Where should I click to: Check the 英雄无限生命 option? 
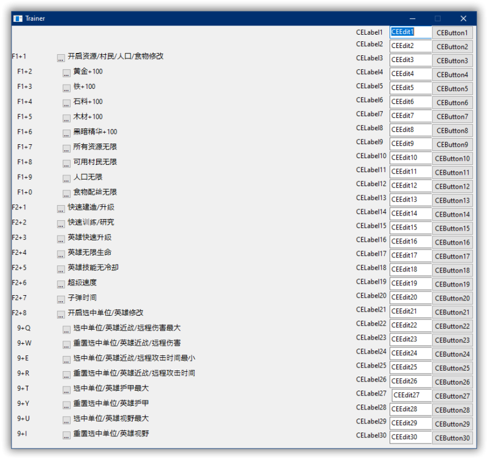click(x=61, y=254)
